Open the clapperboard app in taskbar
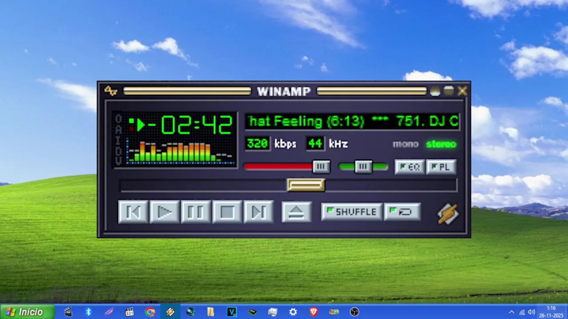Viewport: 568px width, 319px height. [x=68, y=312]
